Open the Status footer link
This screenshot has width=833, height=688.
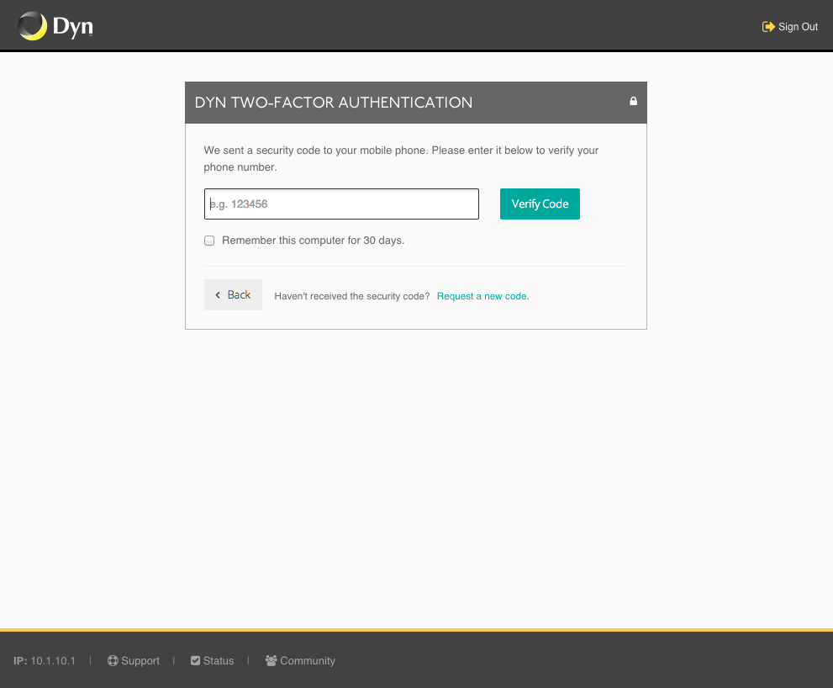tap(212, 660)
